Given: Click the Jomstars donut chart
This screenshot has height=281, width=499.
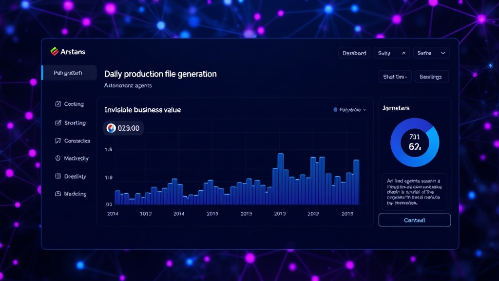Looking at the screenshot, I should coord(415,142).
